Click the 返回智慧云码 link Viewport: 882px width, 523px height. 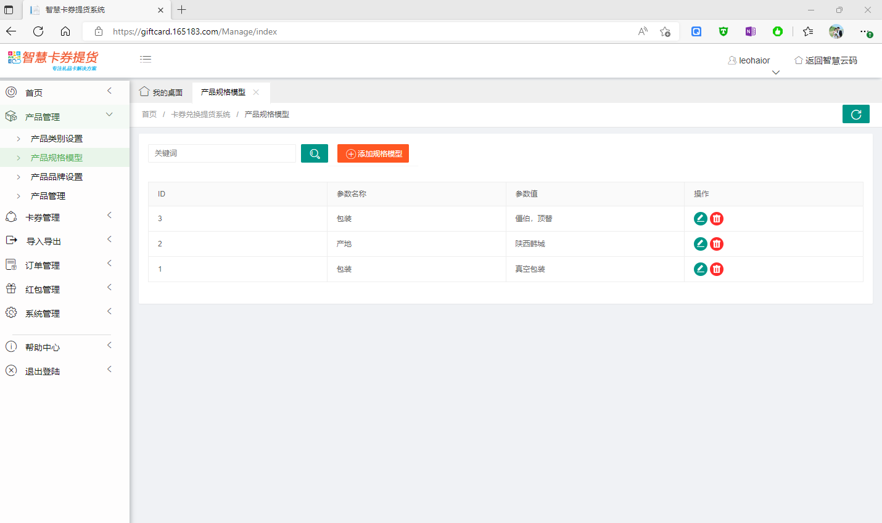825,60
